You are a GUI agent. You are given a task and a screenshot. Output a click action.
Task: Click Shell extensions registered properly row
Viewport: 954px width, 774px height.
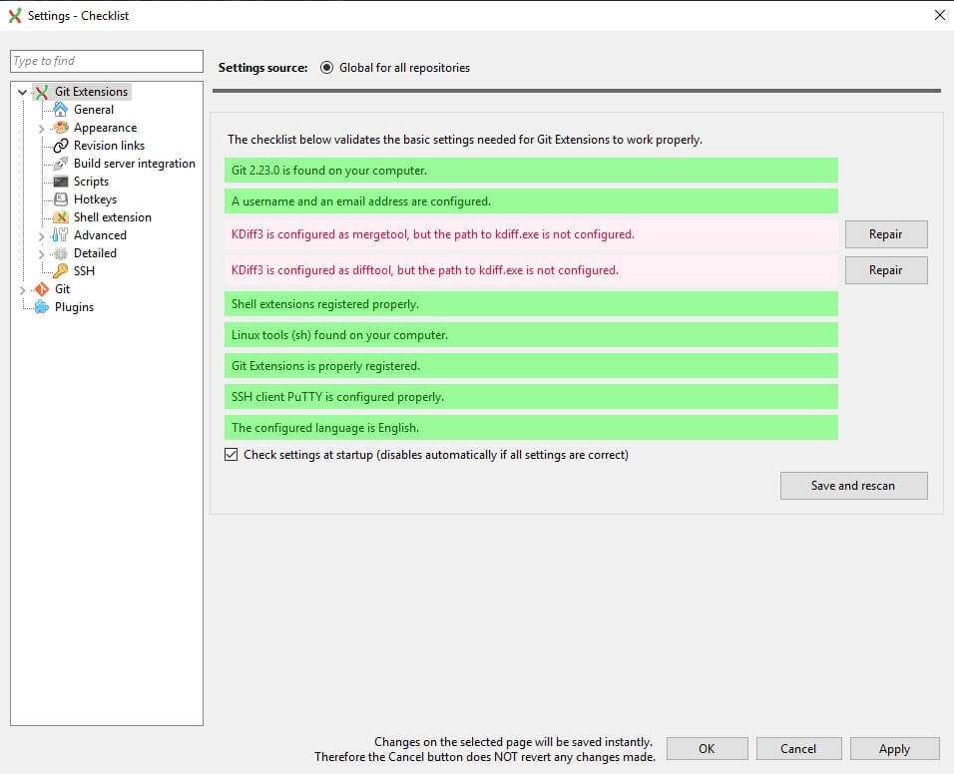(x=531, y=304)
